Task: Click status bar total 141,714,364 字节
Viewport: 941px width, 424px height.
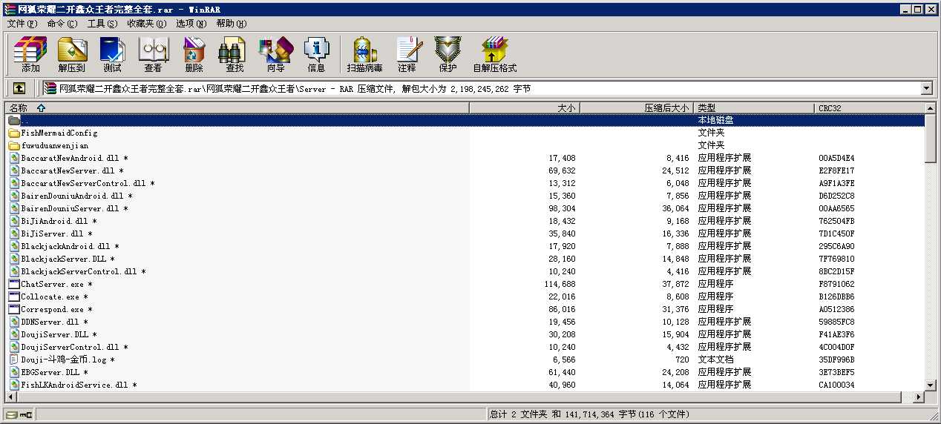Action: 599,414
